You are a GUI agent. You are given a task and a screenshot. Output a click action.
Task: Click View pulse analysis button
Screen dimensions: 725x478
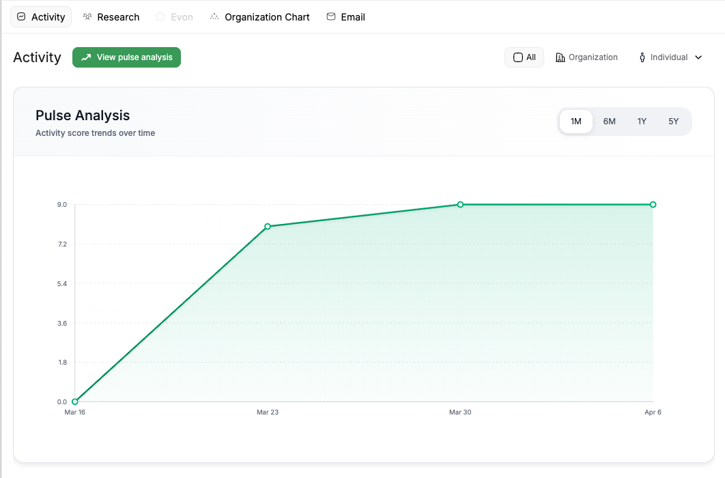click(126, 57)
